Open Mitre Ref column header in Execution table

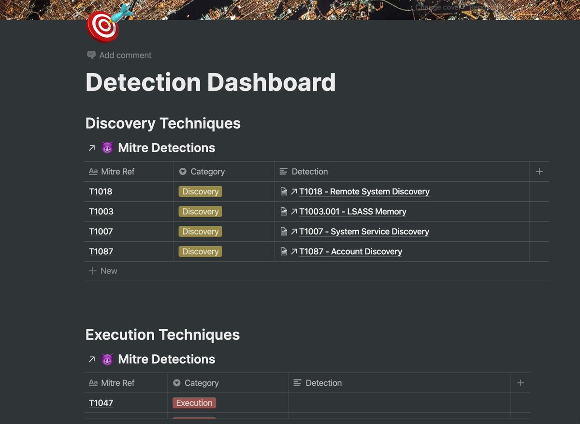(x=126, y=382)
